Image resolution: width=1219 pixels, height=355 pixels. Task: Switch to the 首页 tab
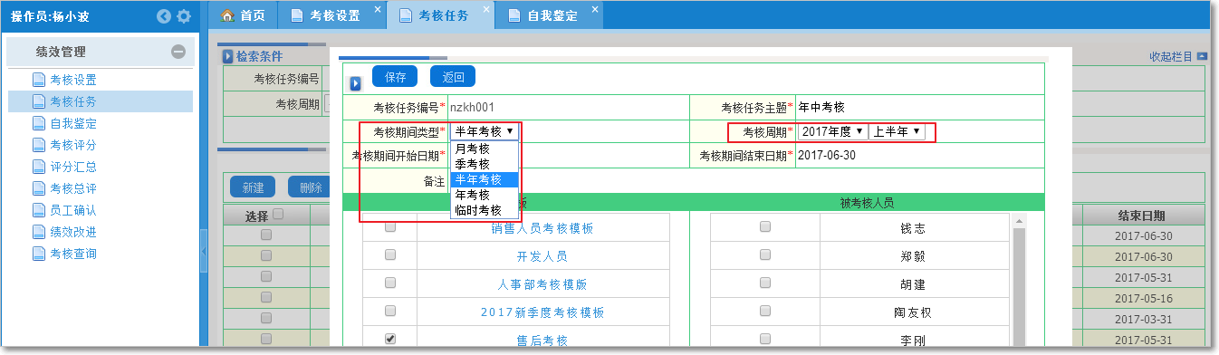[243, 15]
